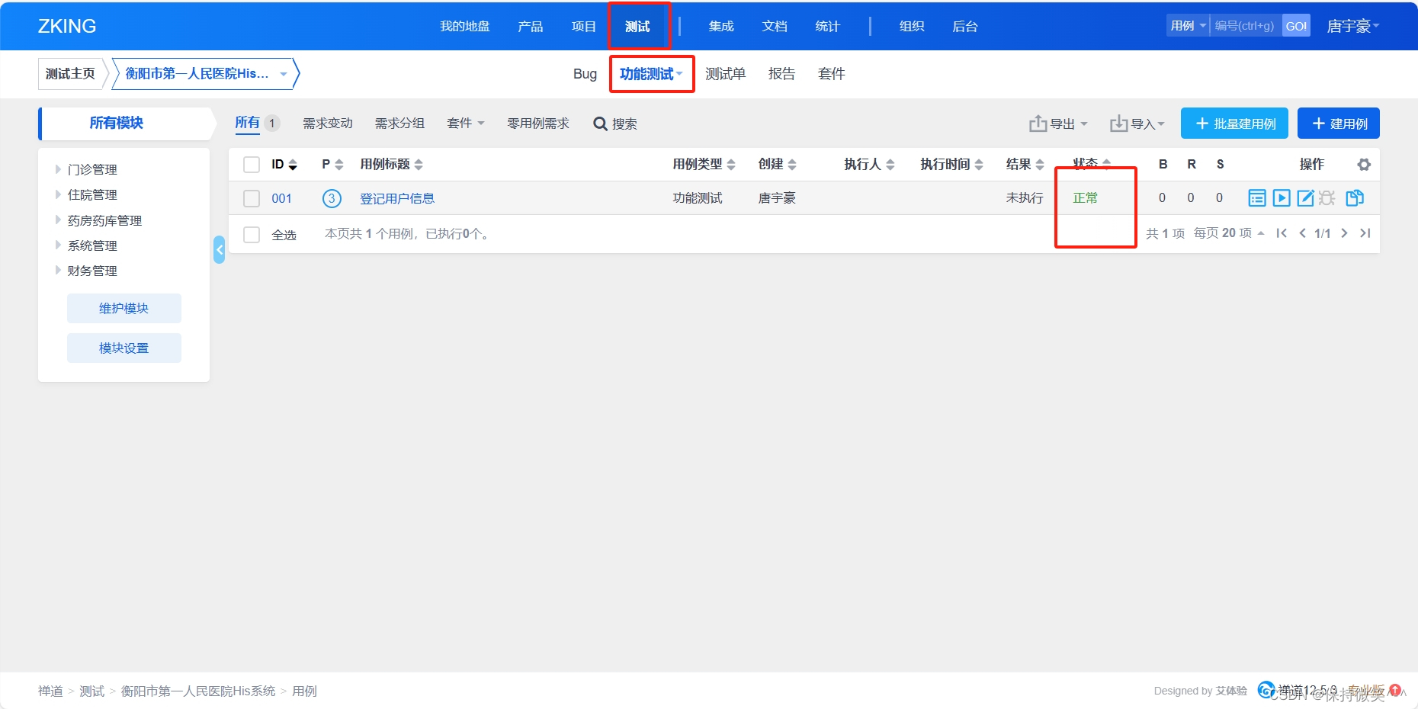The height and width of the screenshot is (709, 1418).
Task: Click the bug icon for case 001
Action: 1327,198
